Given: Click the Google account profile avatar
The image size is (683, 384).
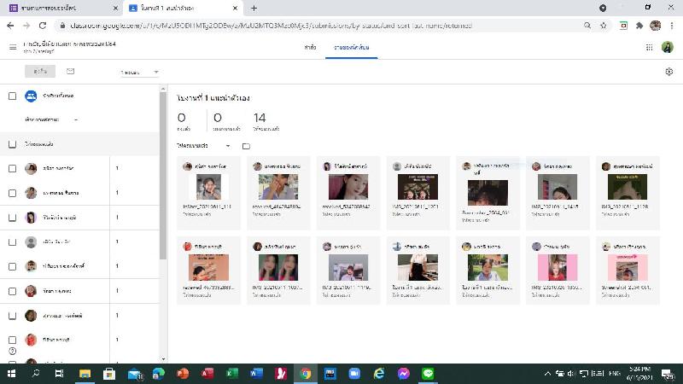Looking at the screenshot, I should click(668, 47).
